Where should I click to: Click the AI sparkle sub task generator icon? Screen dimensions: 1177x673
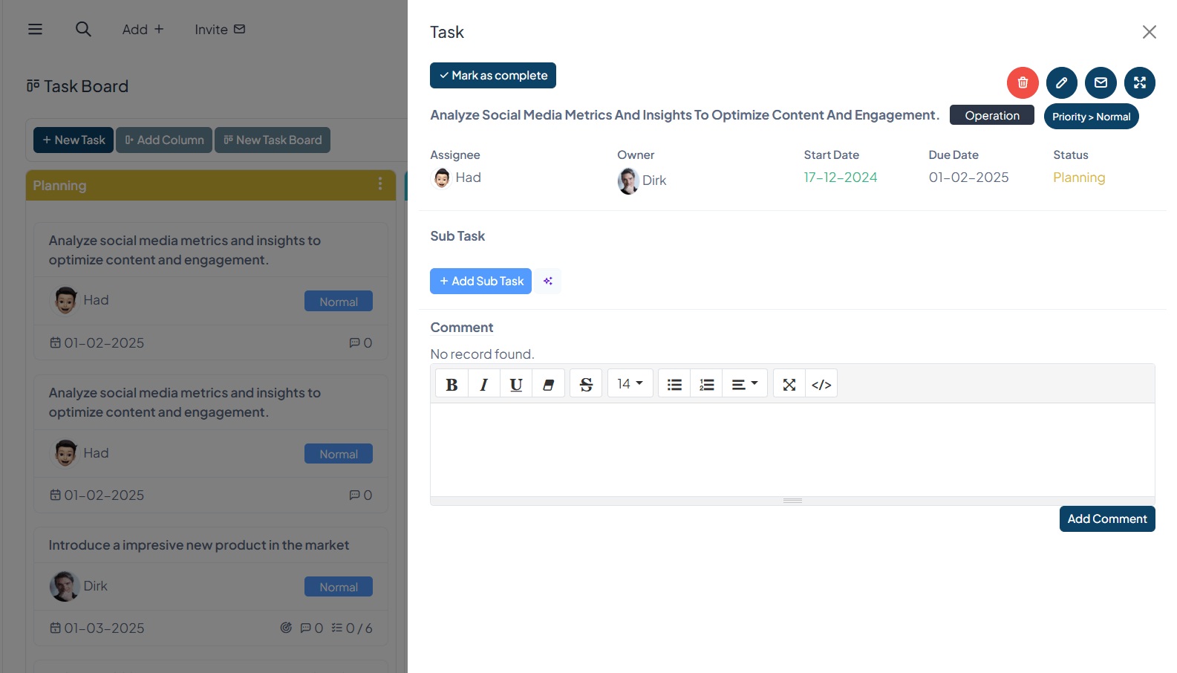[x=548, y=281]
